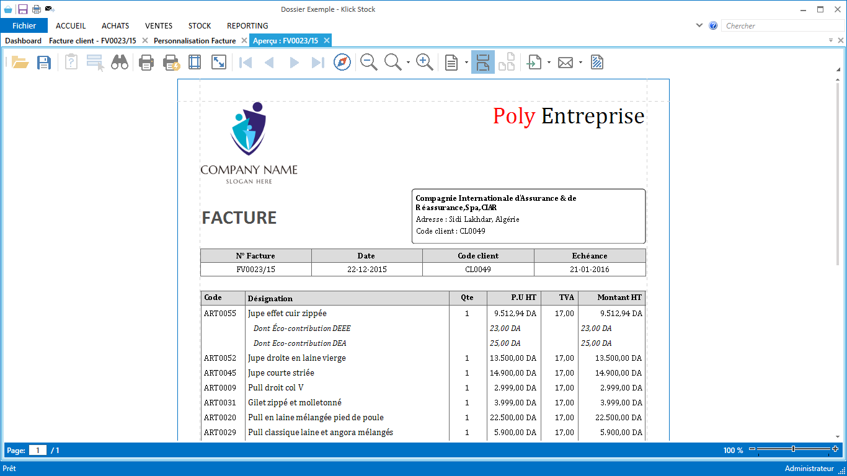Click the watermark page icon

(597, 63)
